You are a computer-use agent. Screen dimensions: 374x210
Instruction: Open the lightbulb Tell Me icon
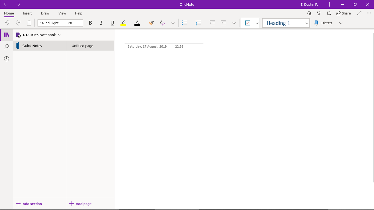click(319, 13)
